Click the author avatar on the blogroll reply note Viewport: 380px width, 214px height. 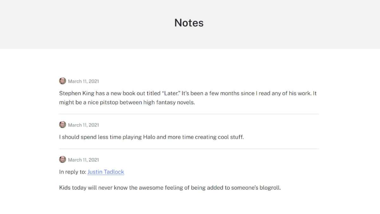(62, 159)
